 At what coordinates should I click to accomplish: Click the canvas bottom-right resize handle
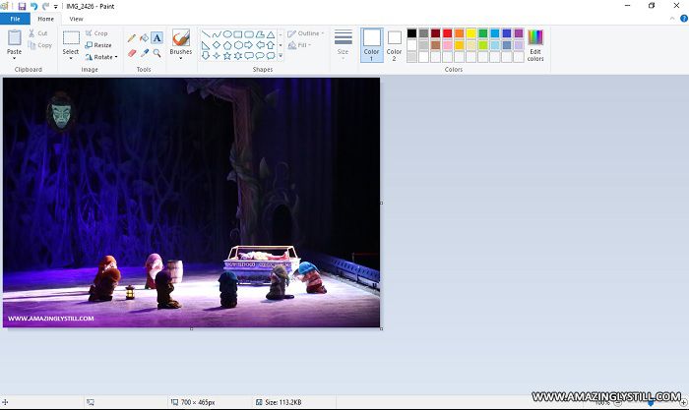(381, 328)
